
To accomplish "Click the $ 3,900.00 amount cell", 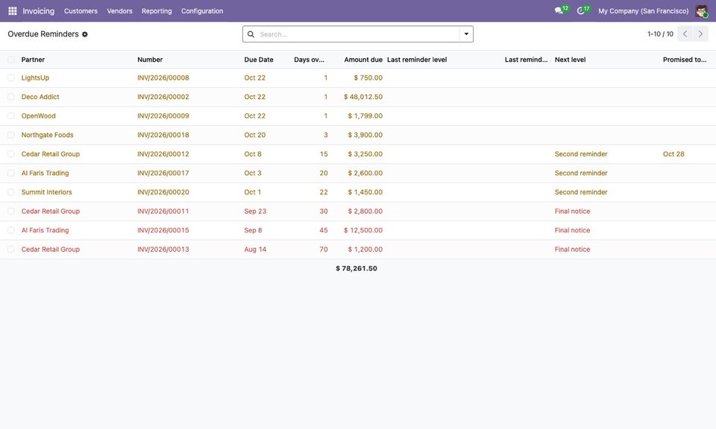I will pyautogui.click(x=365, y=136).
